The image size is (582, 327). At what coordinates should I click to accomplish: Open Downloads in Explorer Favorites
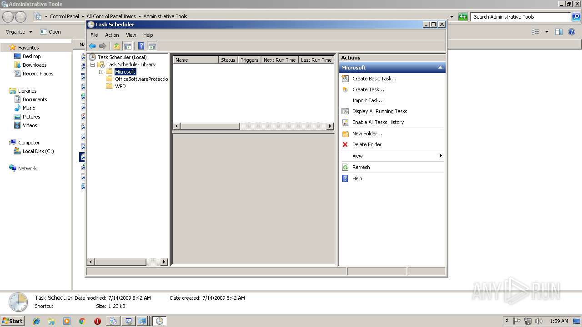35,65
